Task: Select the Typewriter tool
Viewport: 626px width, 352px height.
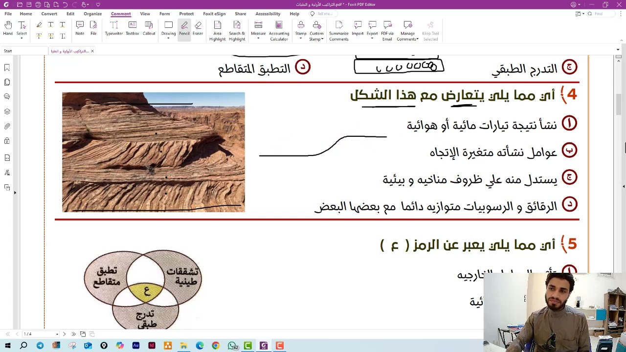Action: (114, 28)
